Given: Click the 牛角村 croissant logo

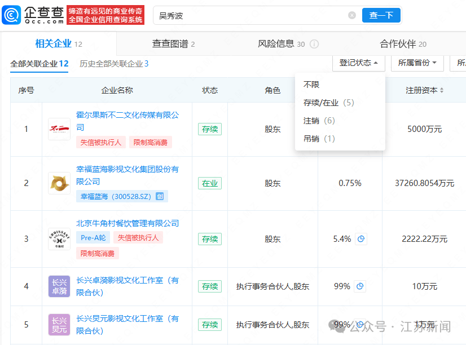Looking at the screenshot, I should click(x=59, y=238).
